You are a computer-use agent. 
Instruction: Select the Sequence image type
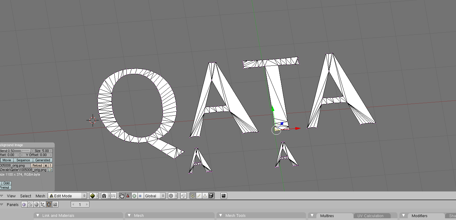tap(23, 160)
